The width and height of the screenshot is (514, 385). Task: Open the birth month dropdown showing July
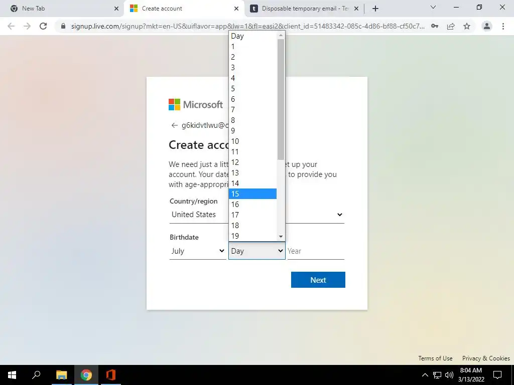[198, 251]
